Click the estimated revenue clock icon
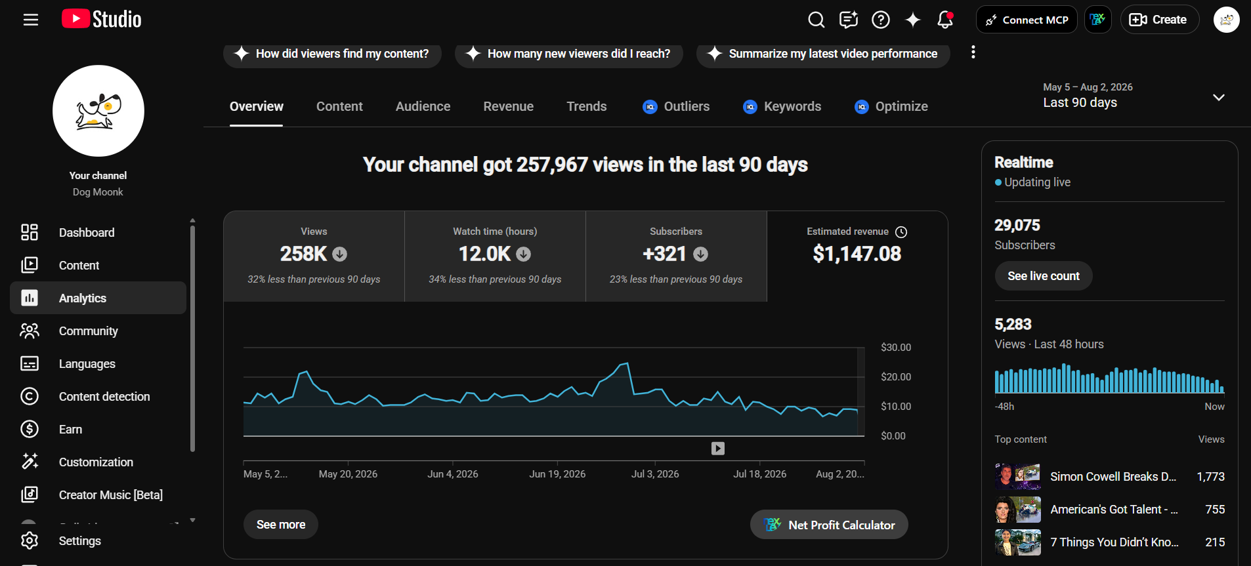Viewport: 1251px width, 566px height. pos(901,232)
